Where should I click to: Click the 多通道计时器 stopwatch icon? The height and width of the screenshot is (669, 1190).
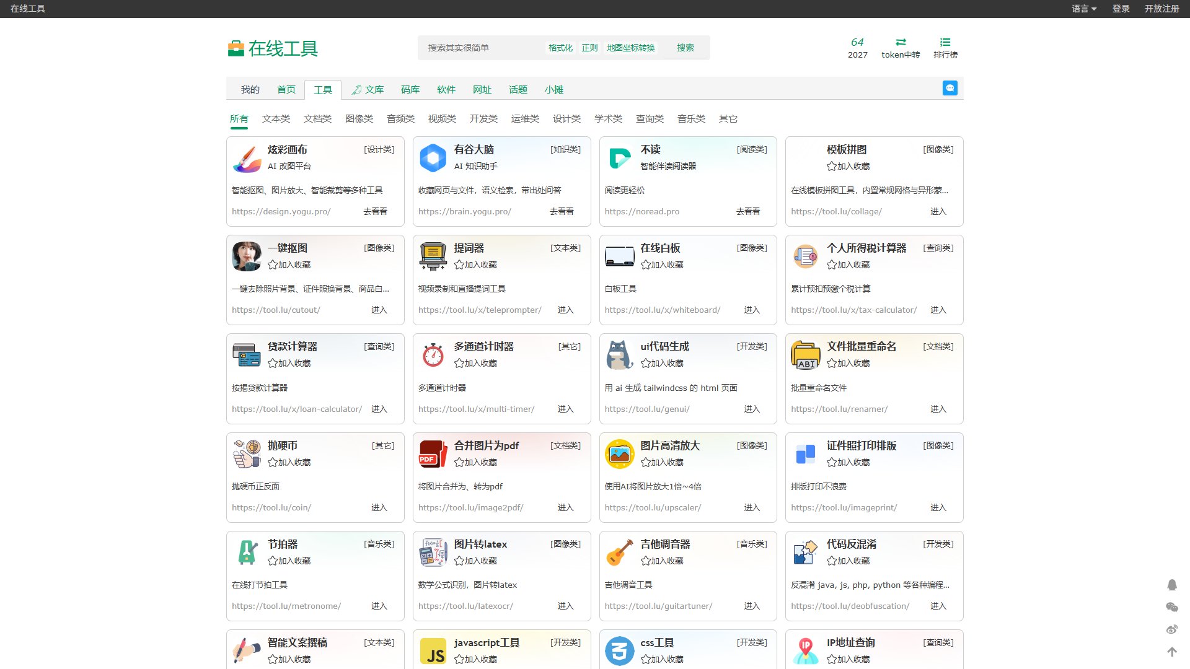pos(433,355)
